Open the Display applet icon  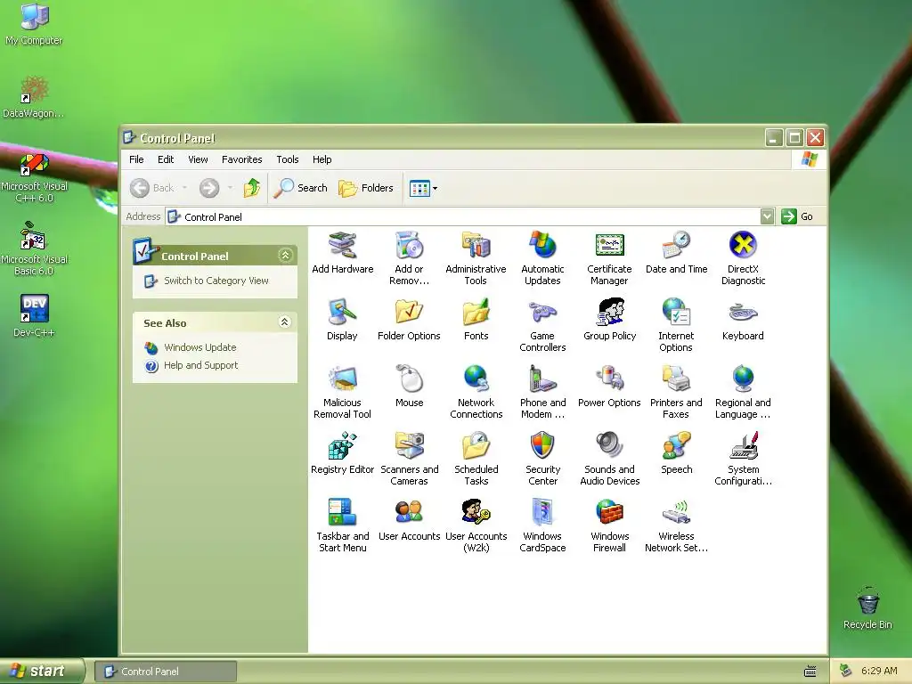(342, 313)
